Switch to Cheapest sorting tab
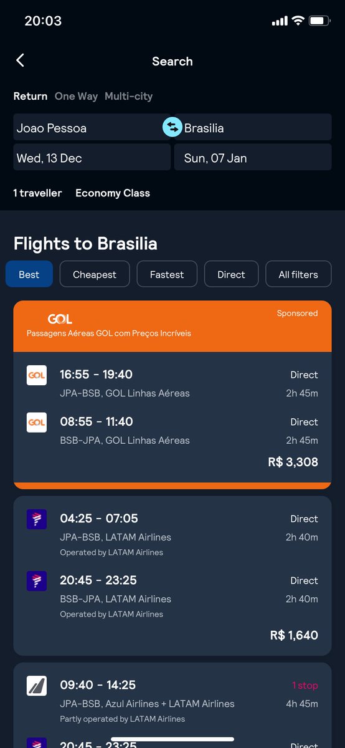This screenshot has width=345, height=748. tap(95, 274)
